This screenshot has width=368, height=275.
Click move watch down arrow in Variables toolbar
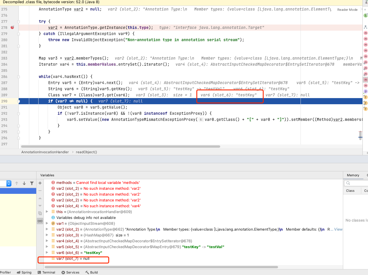[40, 206]
